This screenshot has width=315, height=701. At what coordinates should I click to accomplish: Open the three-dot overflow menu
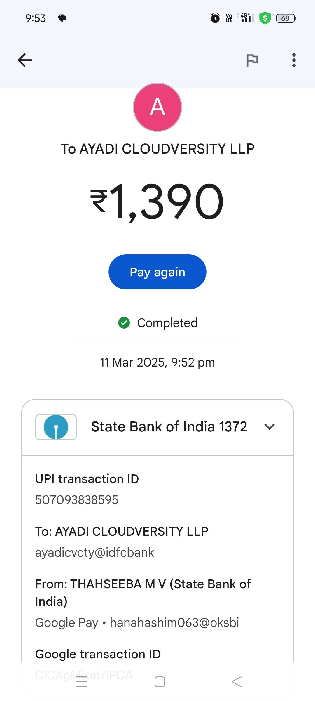click(294, 60)
